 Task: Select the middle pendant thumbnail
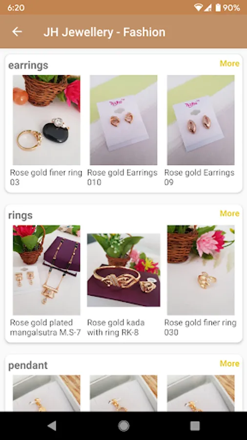(x=123, y=393)
